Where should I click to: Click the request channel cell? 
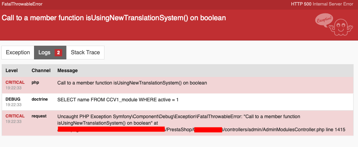[39, 116]
